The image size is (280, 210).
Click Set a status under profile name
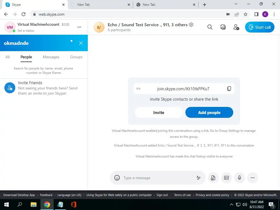pos(26,31)
